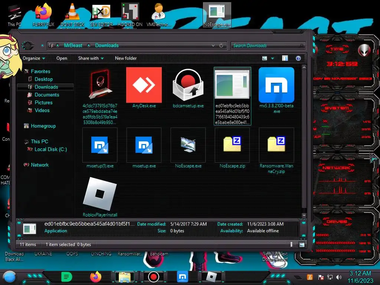380x285 pixels.
Task: Open Roblox from the taskbar
Action: (x=211, y=277)
